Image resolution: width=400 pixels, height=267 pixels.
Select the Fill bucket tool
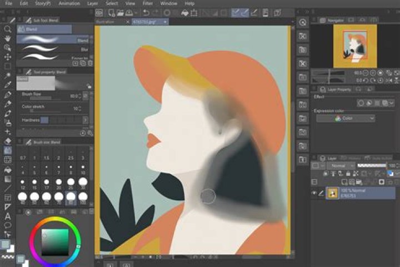pyautogui.click(x=8, y=170)
